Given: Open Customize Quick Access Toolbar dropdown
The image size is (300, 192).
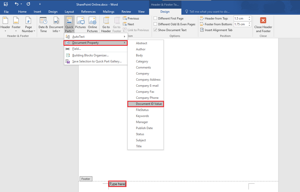Looking at the screenshot, I should (40, 4).
